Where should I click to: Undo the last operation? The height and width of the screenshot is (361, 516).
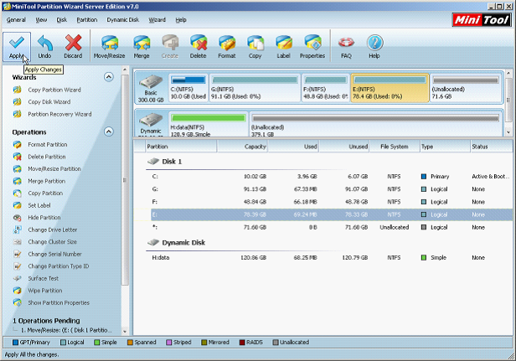coord(44,46)
